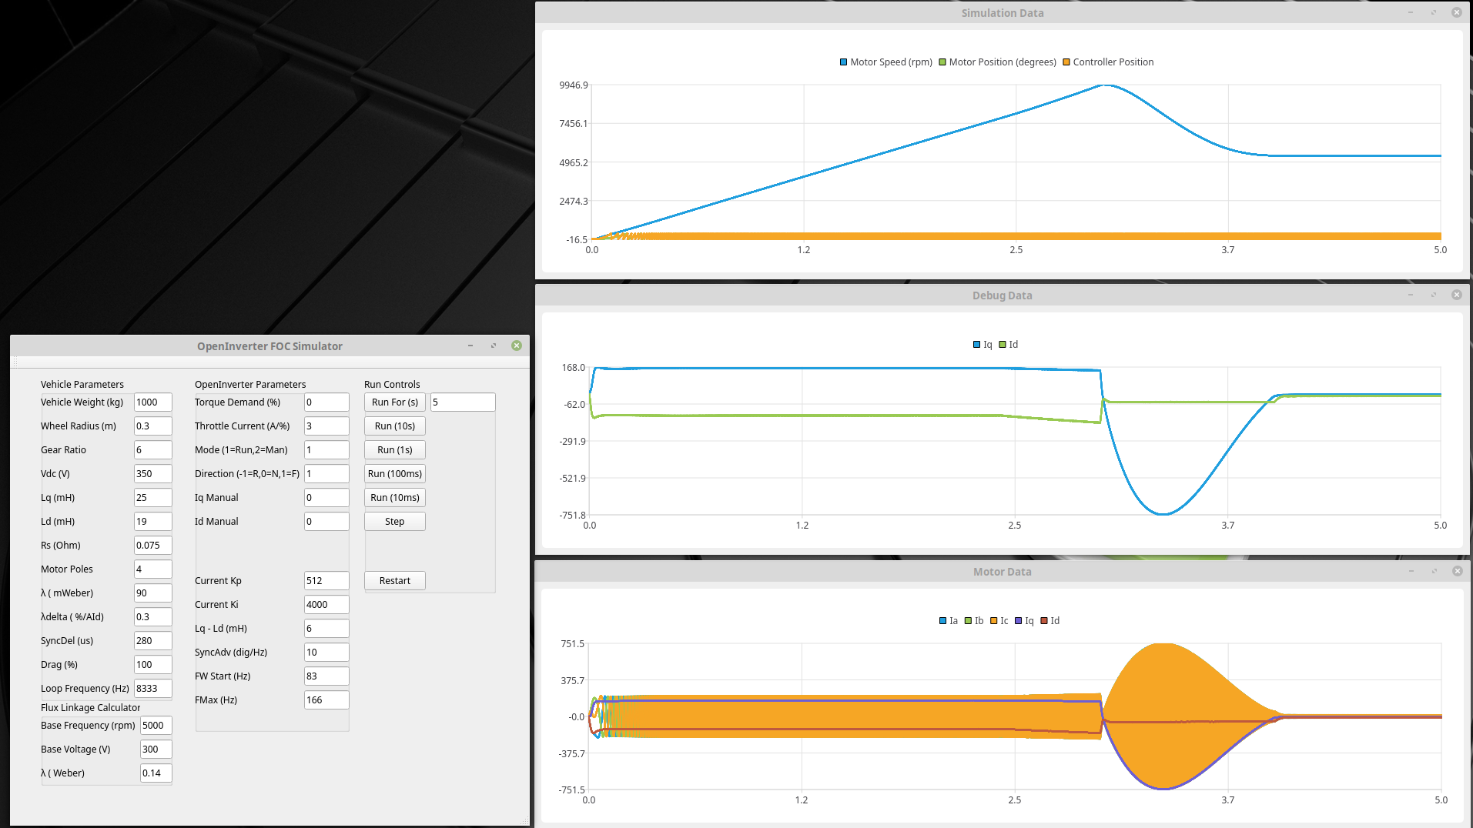Toggle the Motor Speed (rpm) legend marker
Screen dimensions: 1473x828
click(x=844, y=62)
